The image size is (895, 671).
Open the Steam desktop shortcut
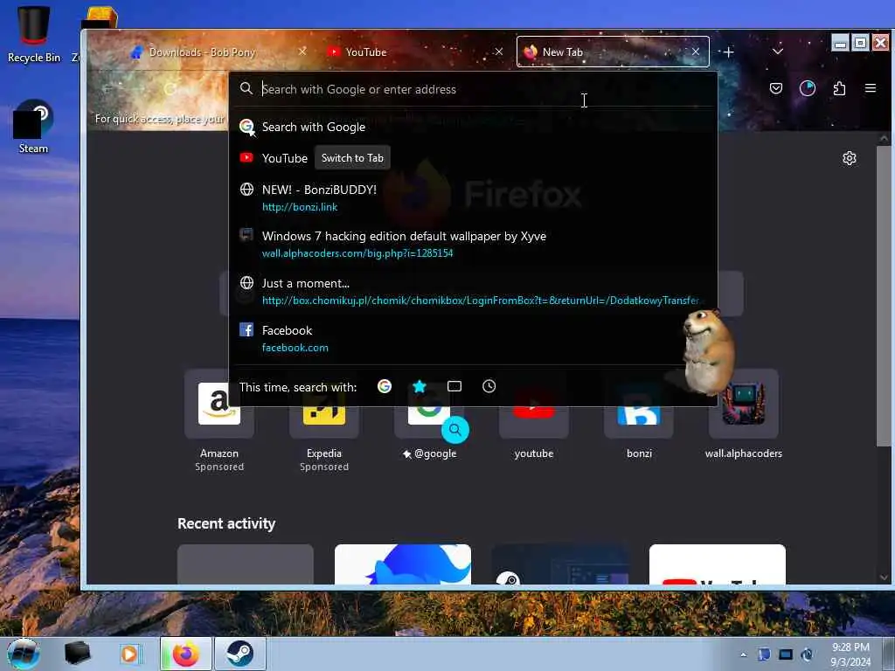33,127
